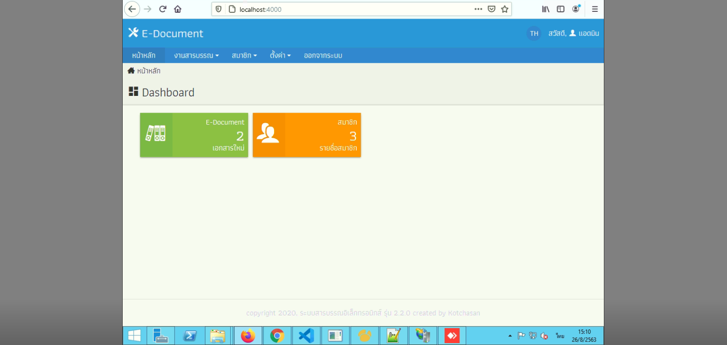727x345 pixels.
Task: Expand the สมาชิก dropdown menu
Action: click(x=244, y=55)
